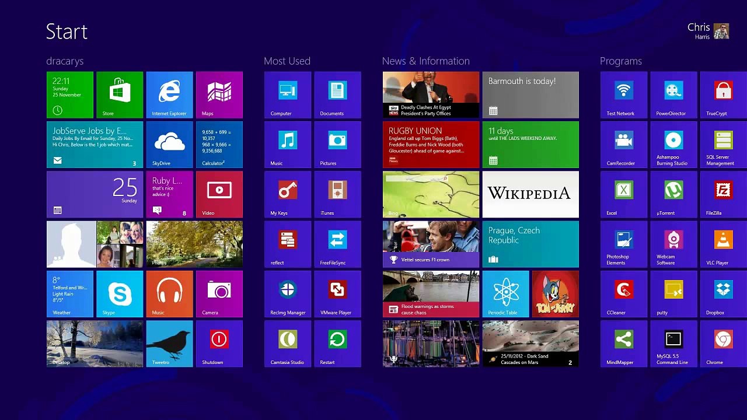Open the Prague, Czech Republic travel tile

530,244
